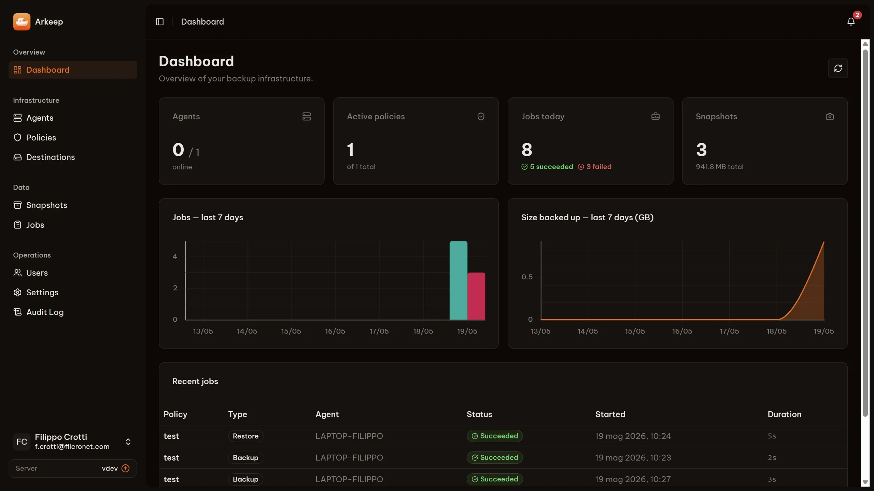Click the server icon in Agents card

[x=306, y=116]
